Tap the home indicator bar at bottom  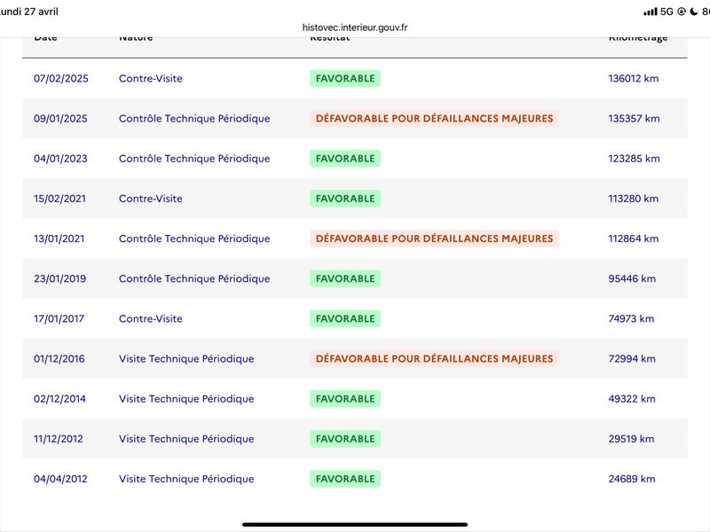point(354,524)
